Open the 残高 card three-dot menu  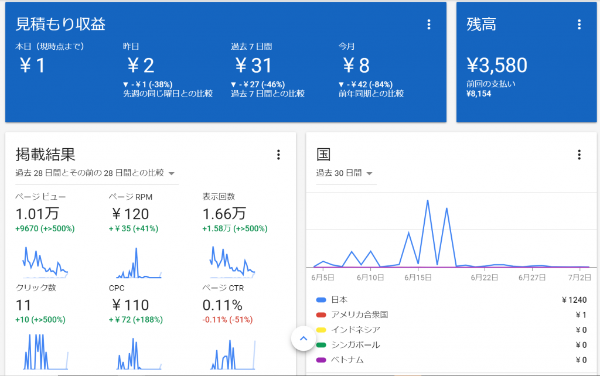tap(579, 25)
